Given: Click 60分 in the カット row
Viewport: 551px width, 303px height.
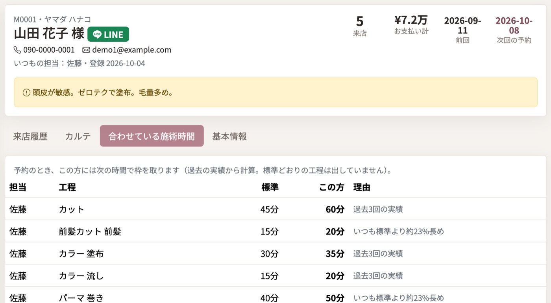Looking at the screenshot, I should pos(335,209).
